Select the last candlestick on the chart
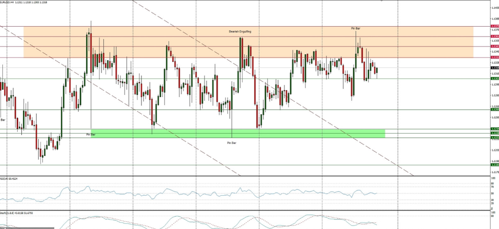The image size is (499, 229). (377, 71)
